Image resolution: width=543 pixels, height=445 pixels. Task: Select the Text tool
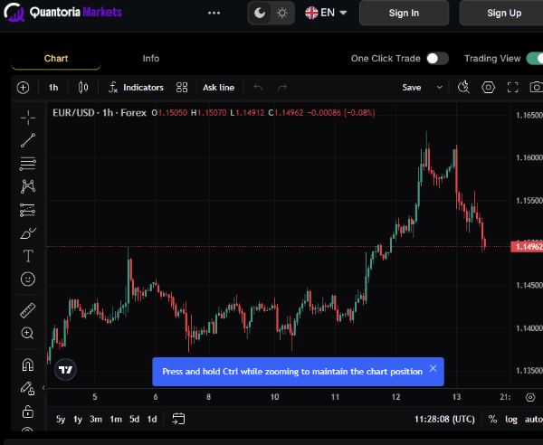coord(28,256)
